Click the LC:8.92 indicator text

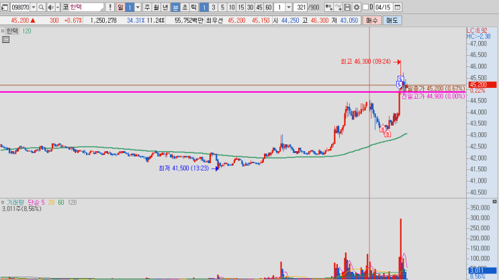(477, 30)
